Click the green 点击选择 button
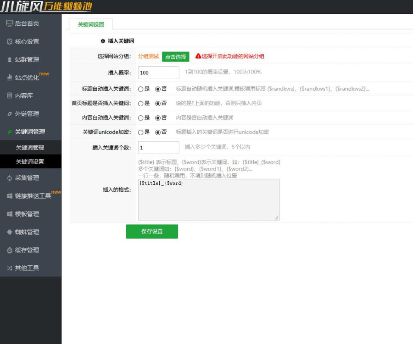Viewport: 413px width, 344px height. tap(175, 57)
